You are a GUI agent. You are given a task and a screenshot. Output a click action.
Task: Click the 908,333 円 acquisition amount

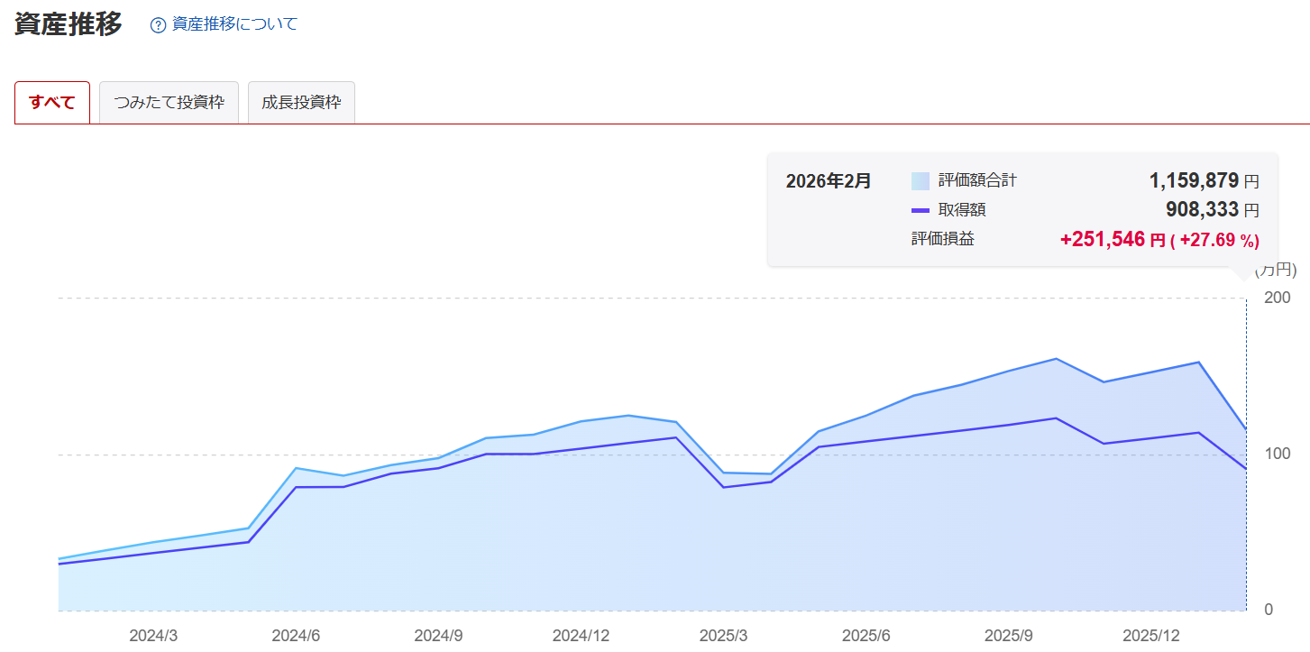coord(1212,211)
